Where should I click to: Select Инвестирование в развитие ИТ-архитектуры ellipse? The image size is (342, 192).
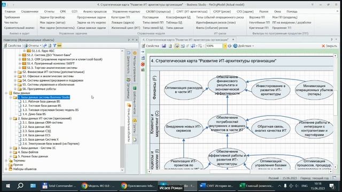271,90
